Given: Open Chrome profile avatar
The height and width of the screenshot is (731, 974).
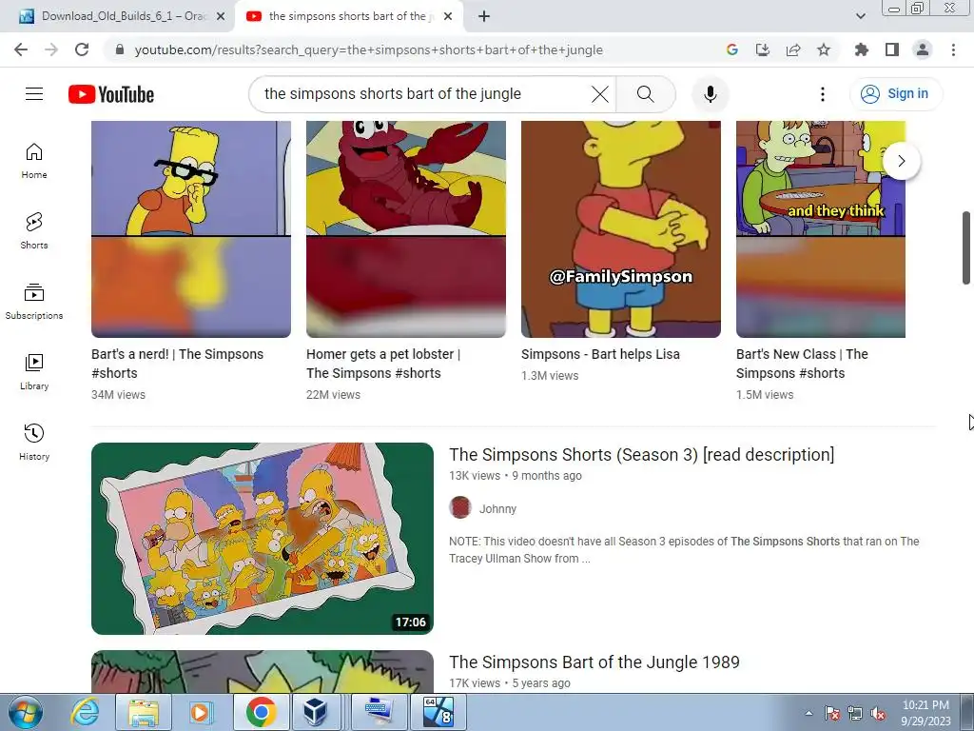Looking at the screenshot, I should (x=923, y=49).
